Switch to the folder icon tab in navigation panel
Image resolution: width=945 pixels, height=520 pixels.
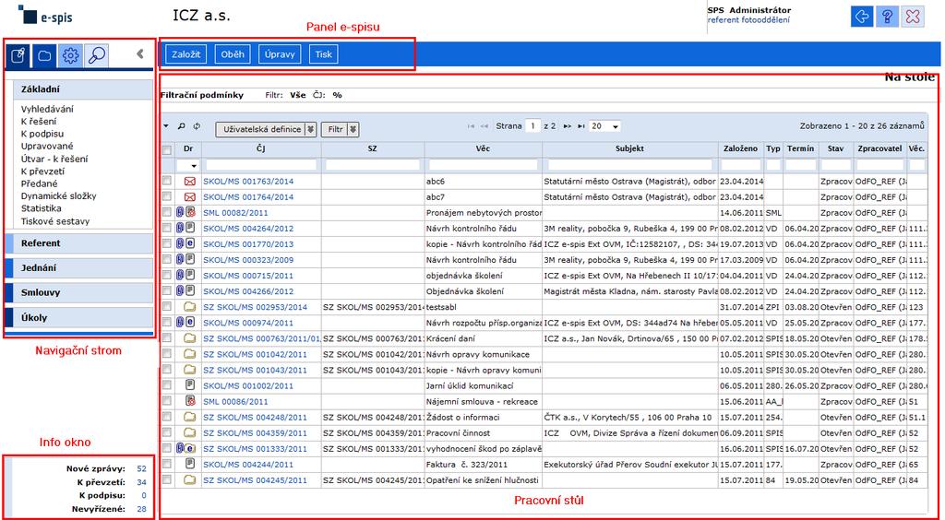click(x=44, y=56)
